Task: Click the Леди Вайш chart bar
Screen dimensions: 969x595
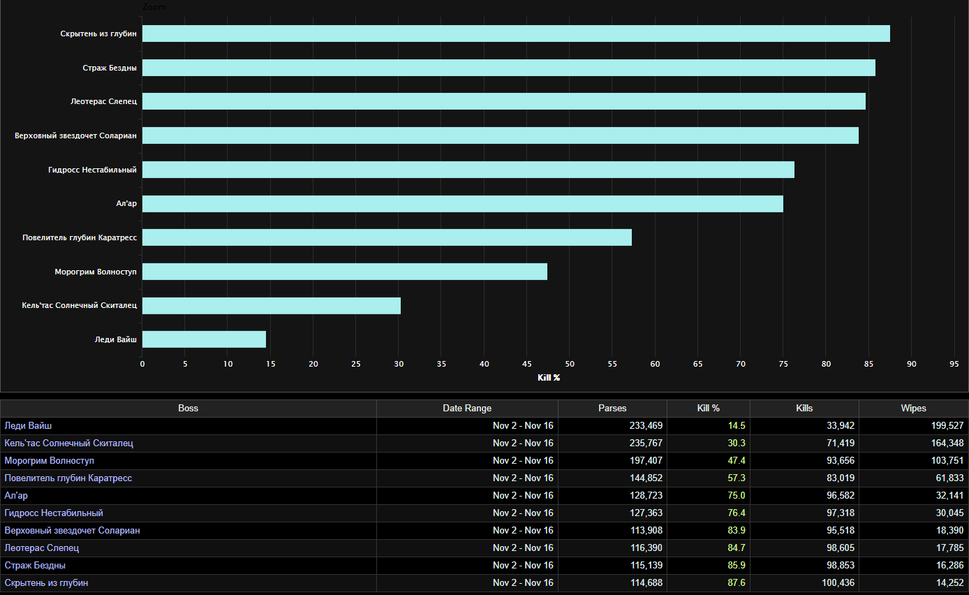Action: [204, 339]
